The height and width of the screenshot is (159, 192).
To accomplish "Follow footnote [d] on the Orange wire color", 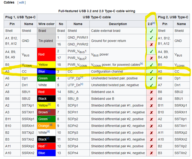I will [x=51, y=125].
